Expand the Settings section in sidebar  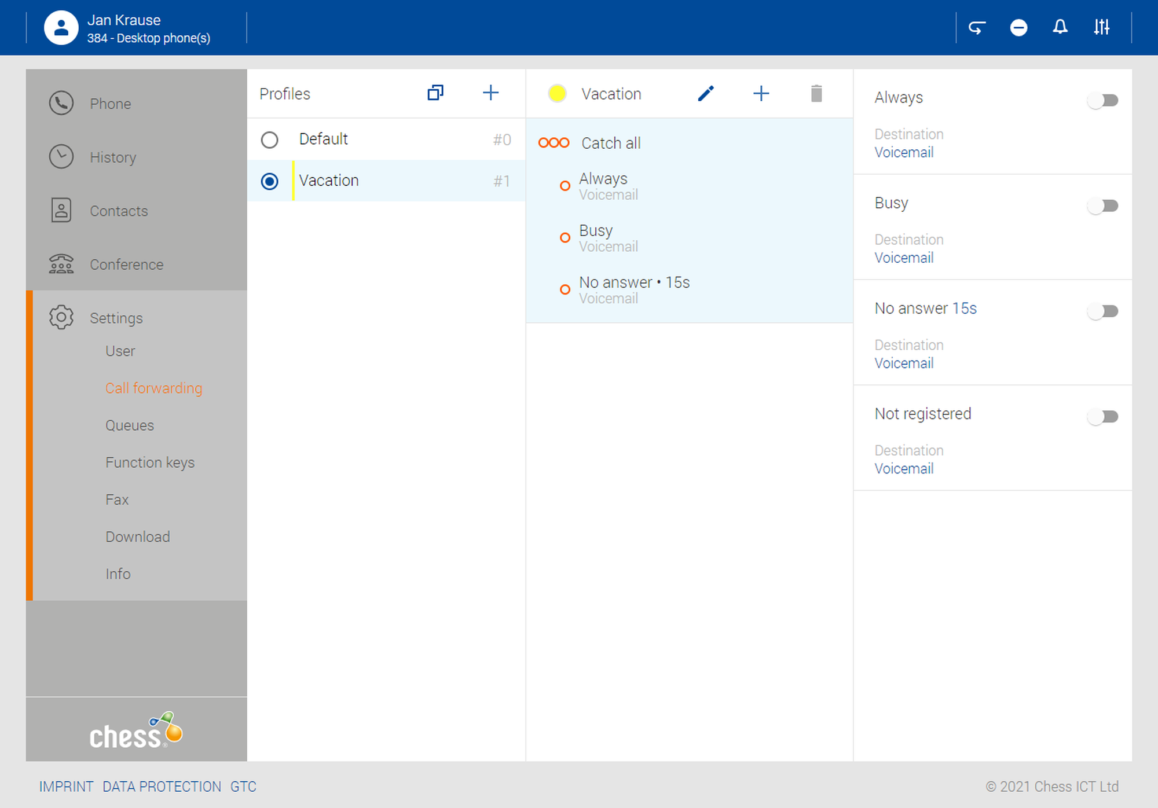pos(116,318)
